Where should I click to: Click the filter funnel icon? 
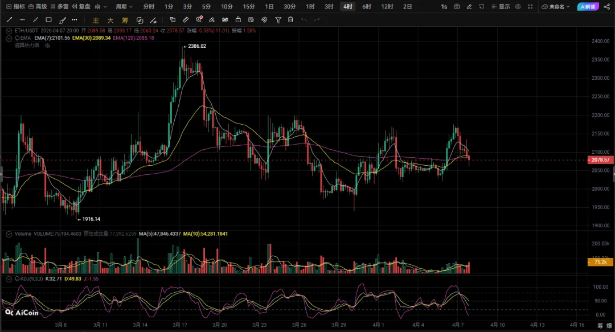[x=278, y=20]
